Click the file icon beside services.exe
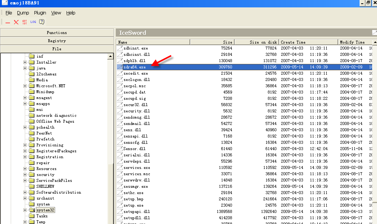Image resolution: width=377 pixels, height=224 pixels. (x=120, y=167)
